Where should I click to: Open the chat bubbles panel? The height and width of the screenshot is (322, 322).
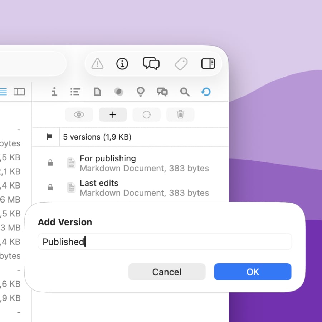coord(151,64)
